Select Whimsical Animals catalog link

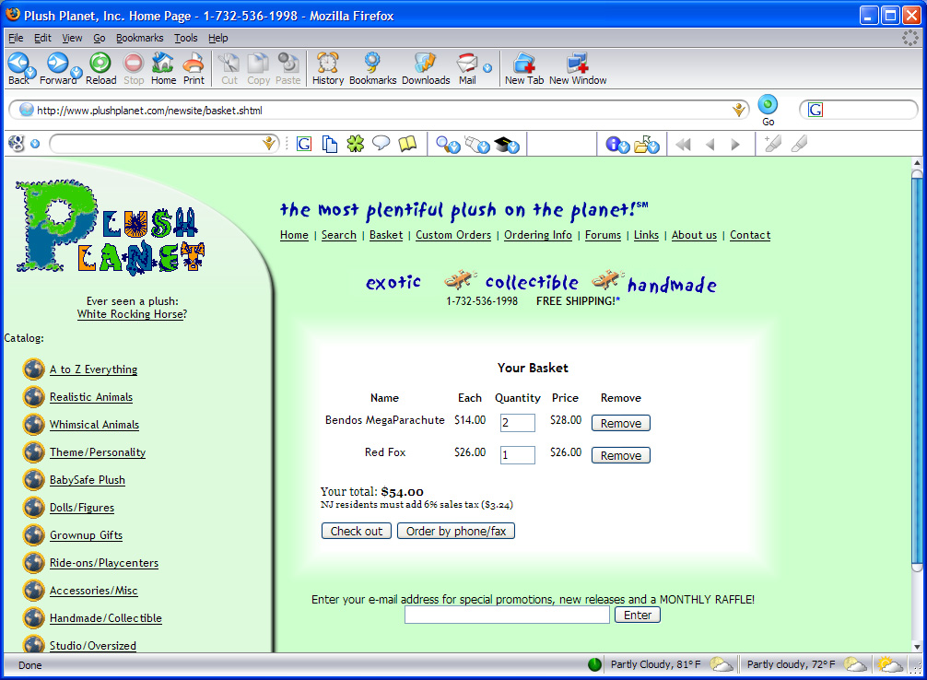tap(94, 425)
